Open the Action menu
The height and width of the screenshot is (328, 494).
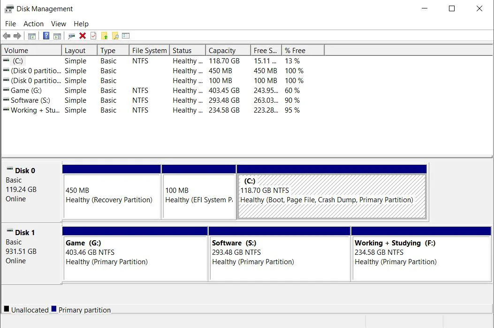(x=33, y=24)
